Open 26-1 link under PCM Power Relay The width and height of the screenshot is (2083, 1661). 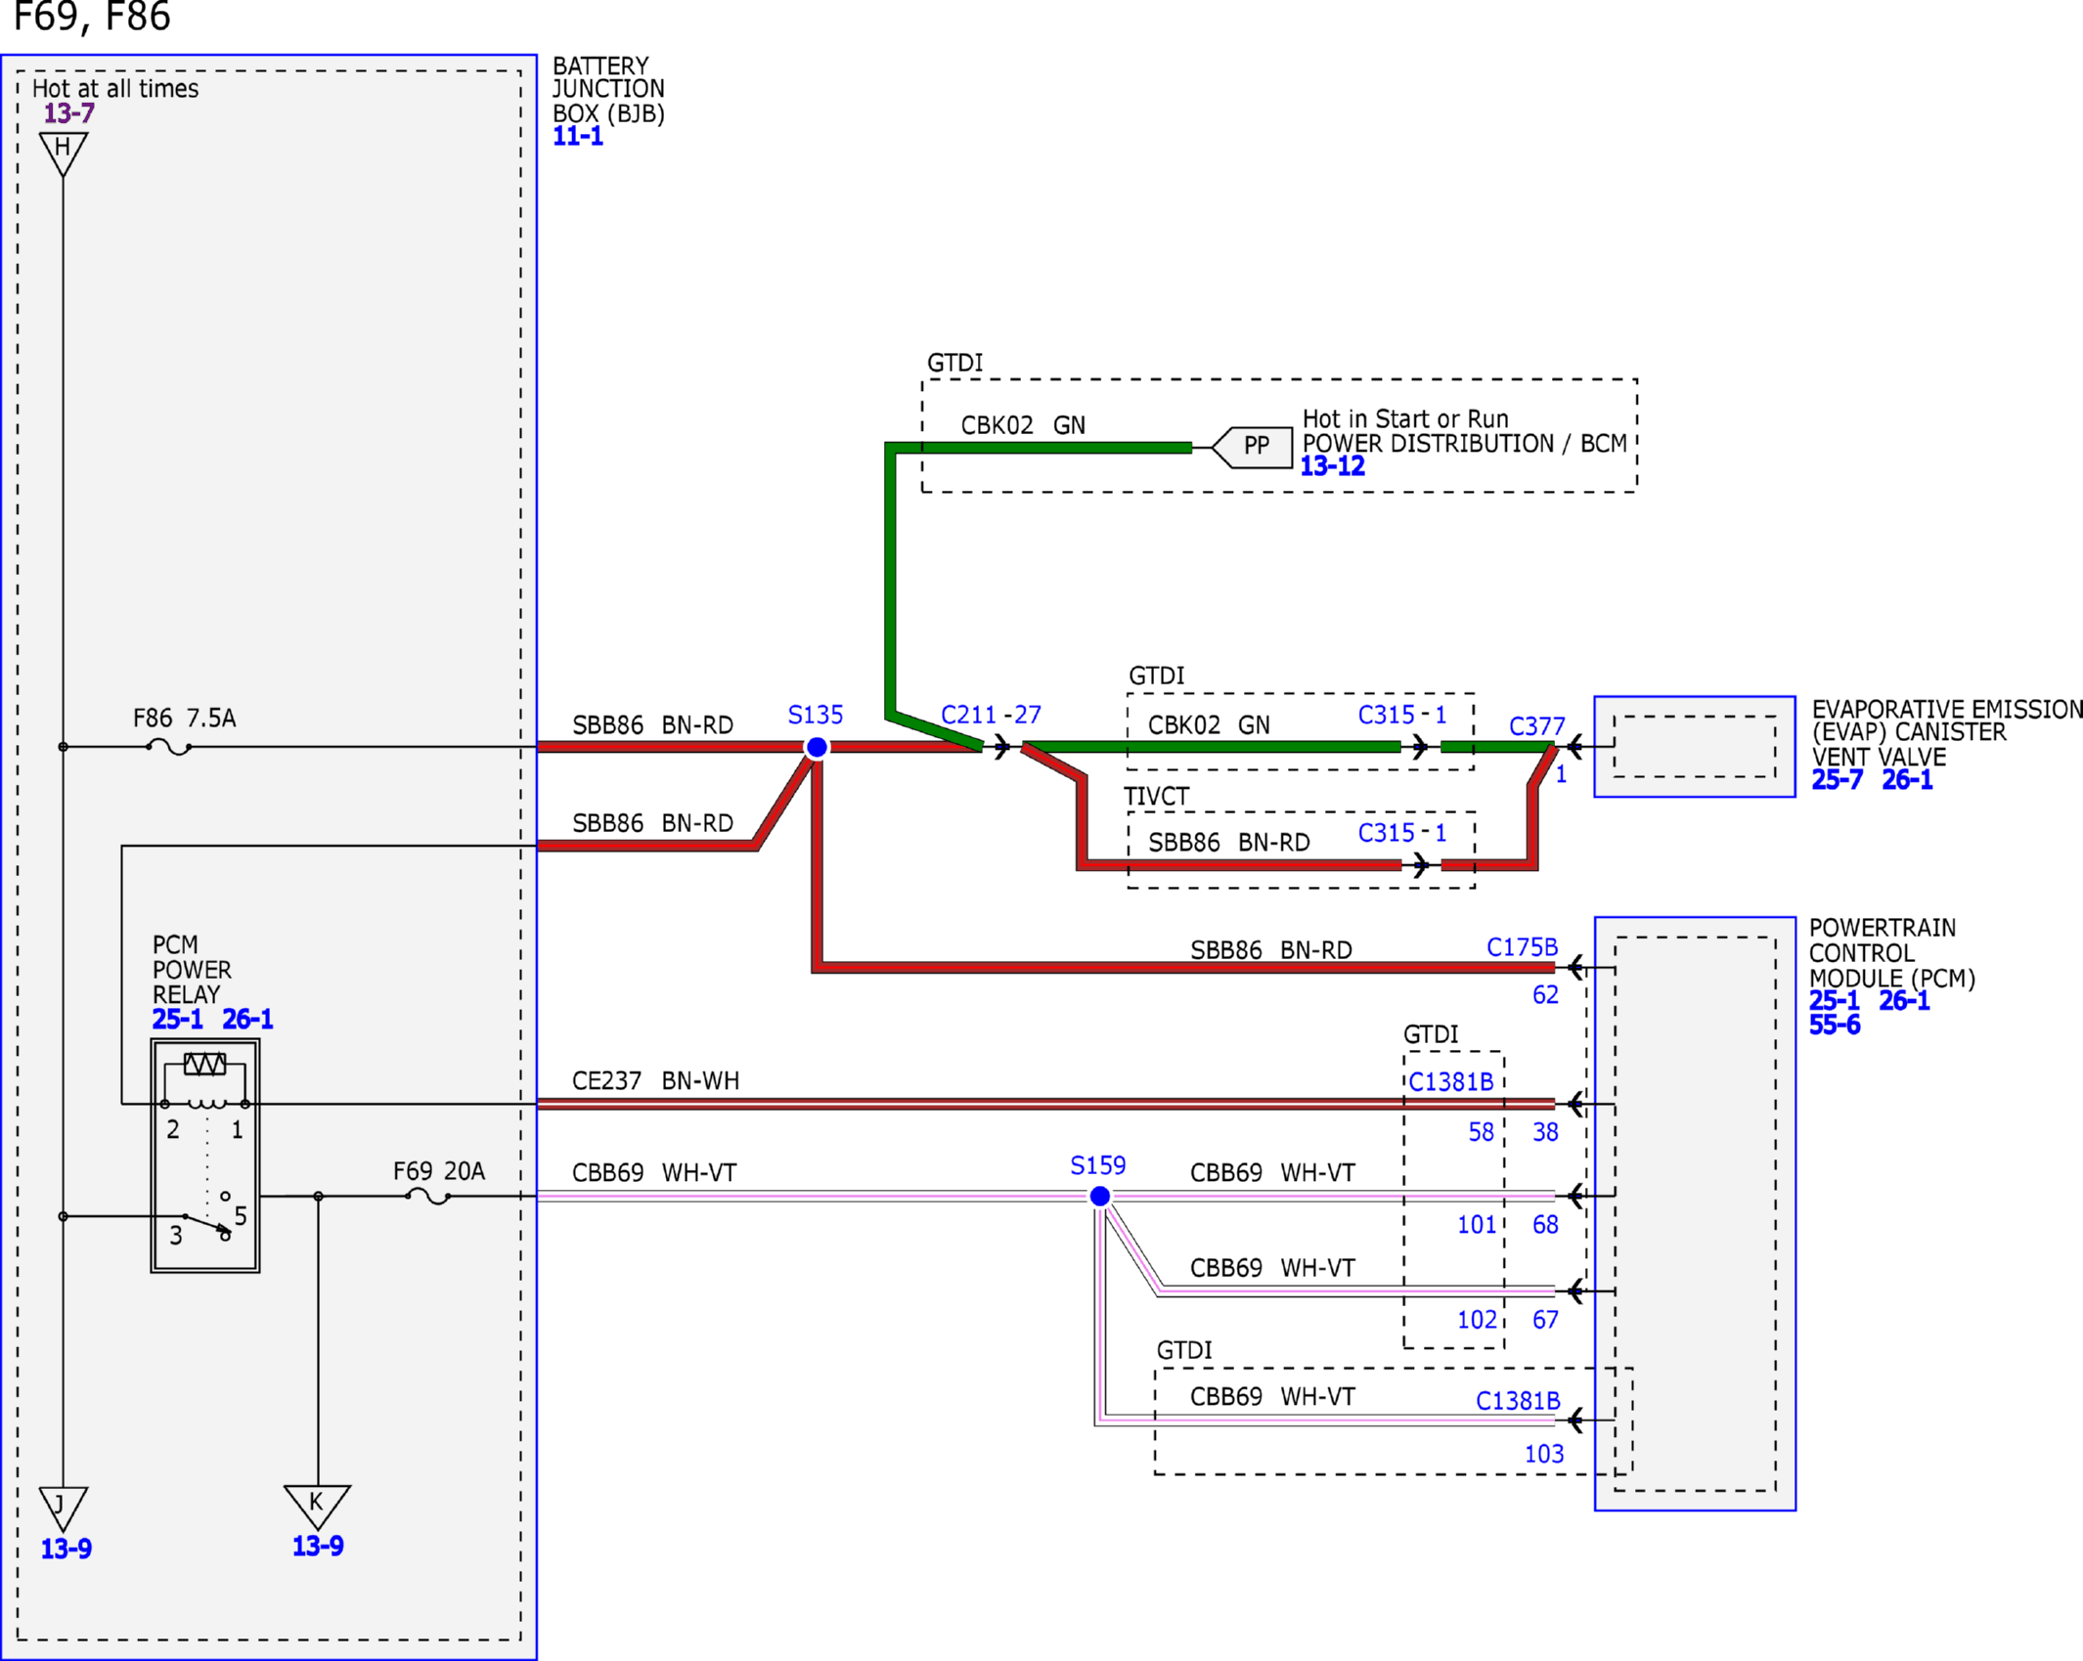[247, 1020]
